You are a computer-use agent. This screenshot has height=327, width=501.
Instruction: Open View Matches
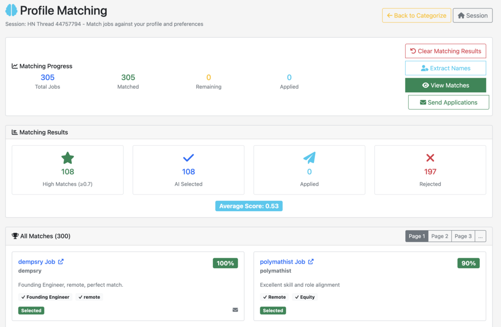coord(445,85)
